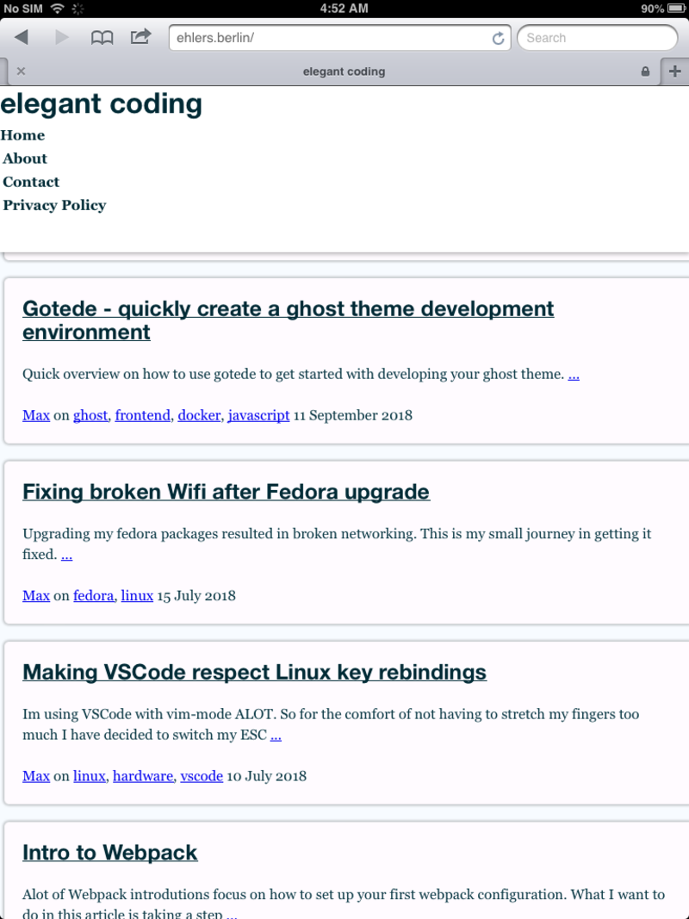Open Making VSCode respect Linux key rebindings

point(254,672)
